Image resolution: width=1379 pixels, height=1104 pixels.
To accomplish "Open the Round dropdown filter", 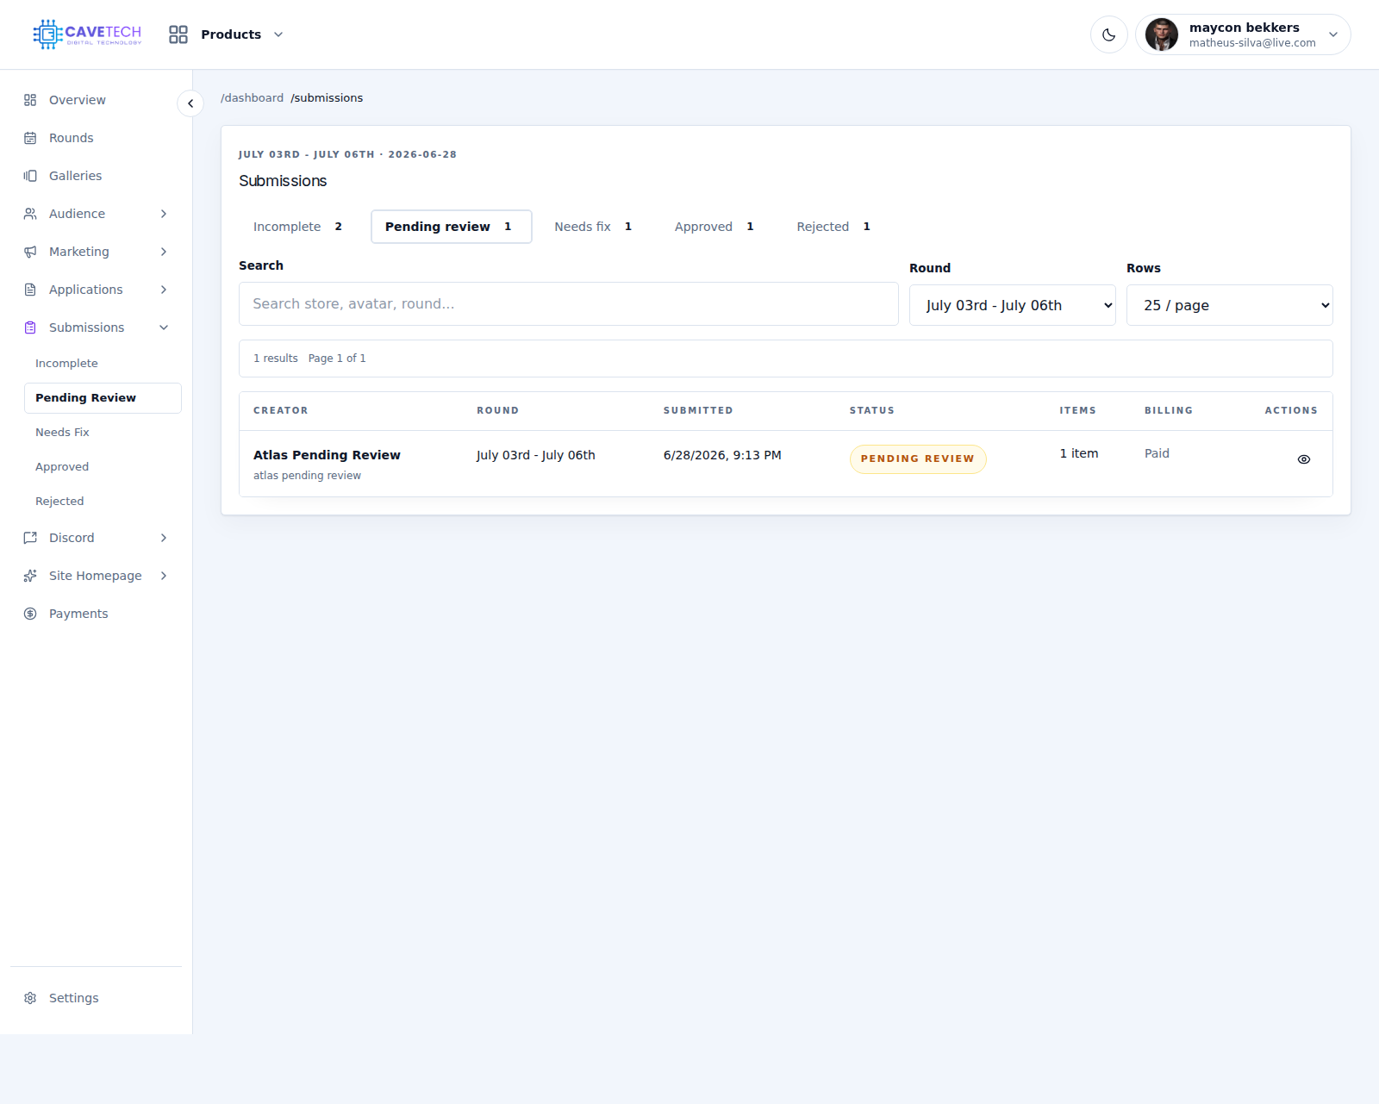I will (x=1012, y=305).
